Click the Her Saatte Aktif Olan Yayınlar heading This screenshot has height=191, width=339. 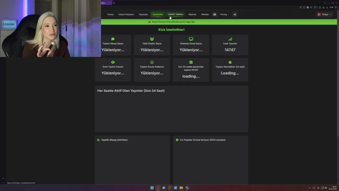(131, 91)
